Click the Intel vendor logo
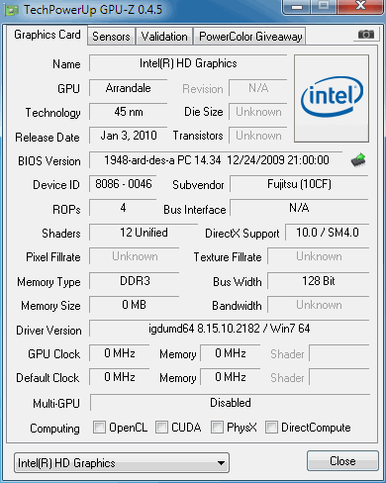This screenshot has height=483, width=386. point(332,98)
